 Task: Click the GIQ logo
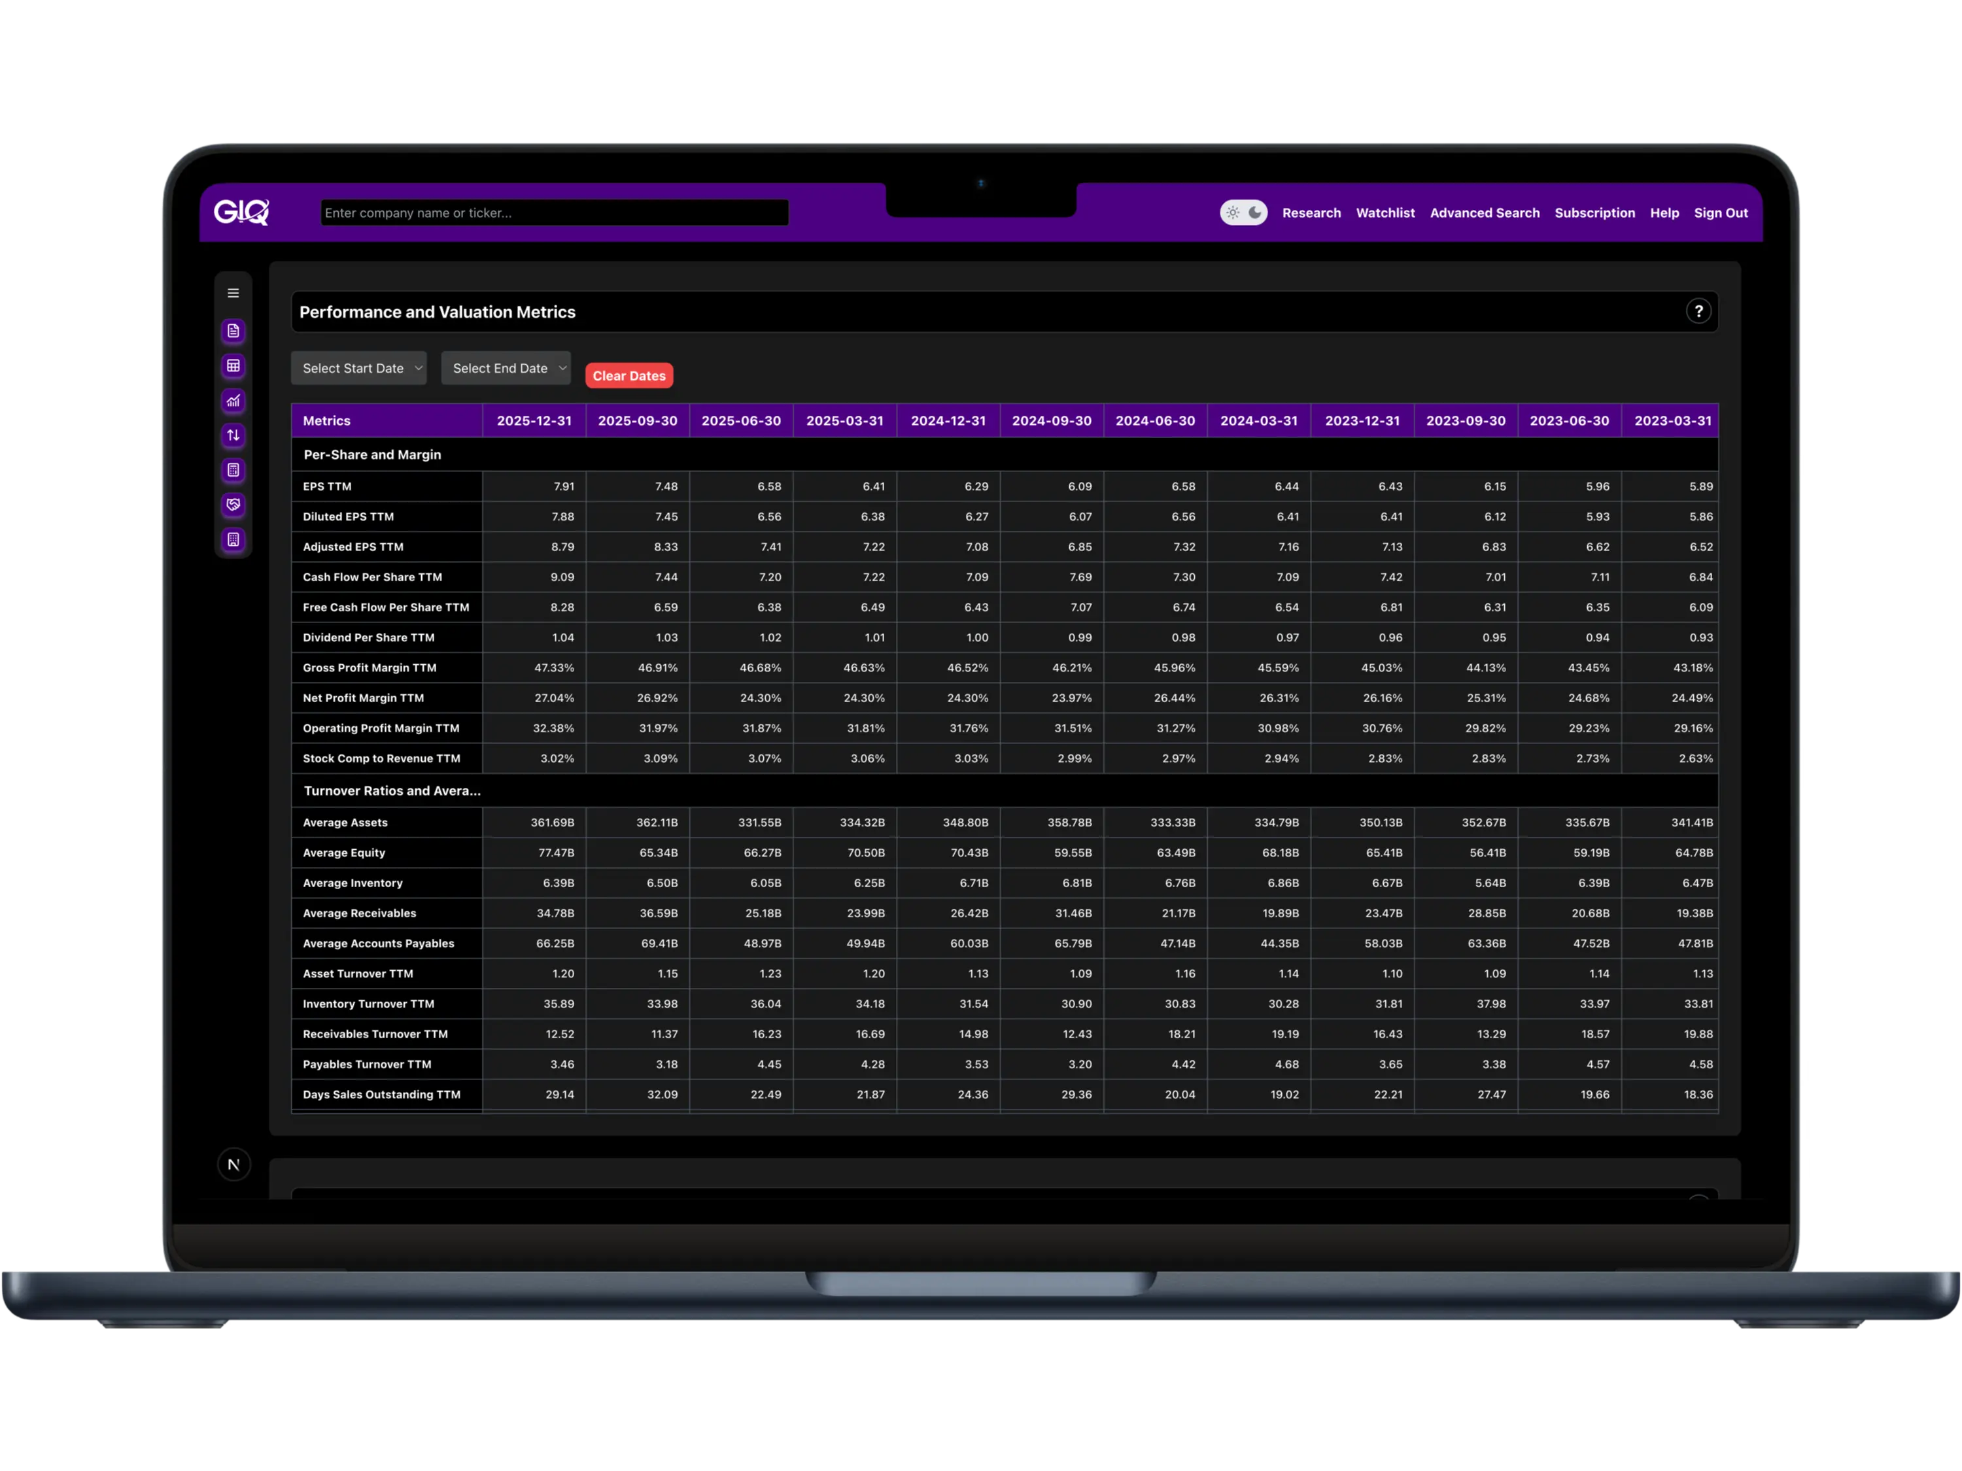[x=241, y=212]
